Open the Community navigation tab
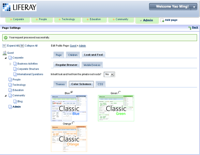 [121, 19]
